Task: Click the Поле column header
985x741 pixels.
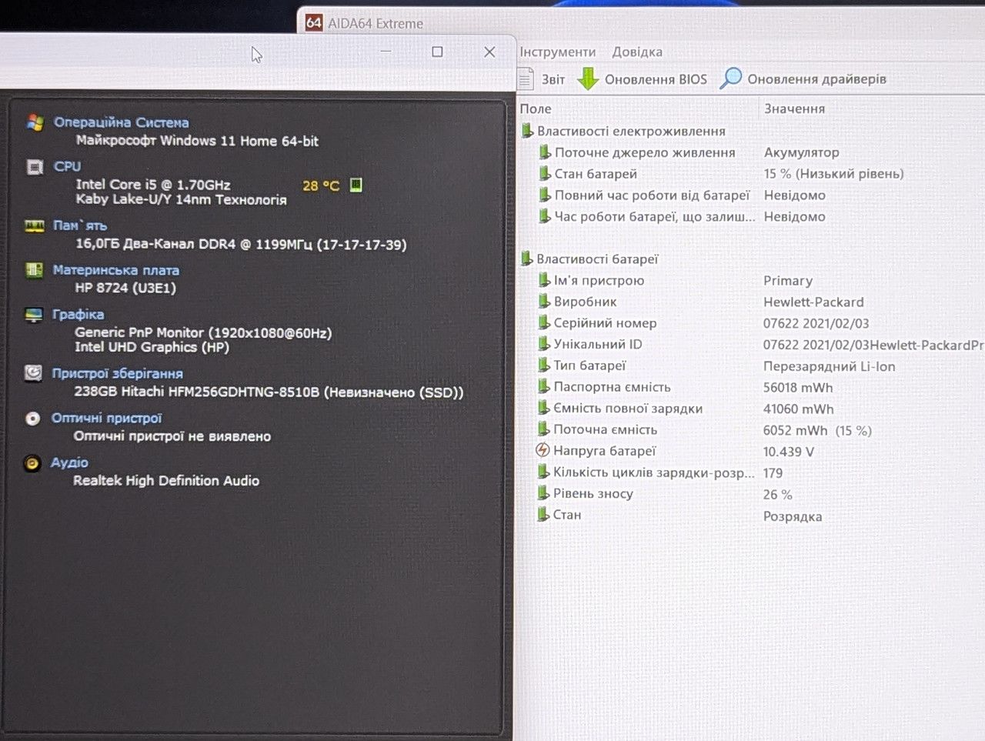Action: tap(536, 109)
